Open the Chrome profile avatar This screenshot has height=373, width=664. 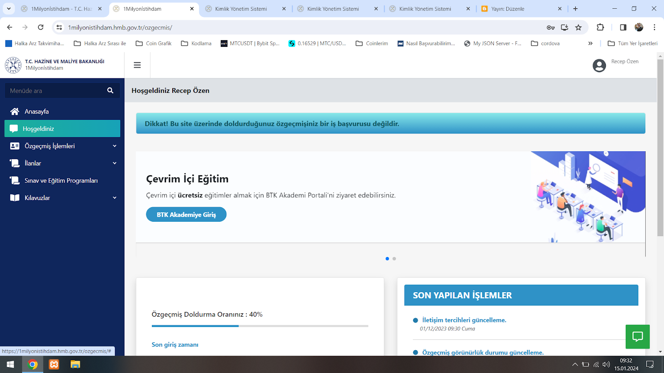tap(639, 27)
